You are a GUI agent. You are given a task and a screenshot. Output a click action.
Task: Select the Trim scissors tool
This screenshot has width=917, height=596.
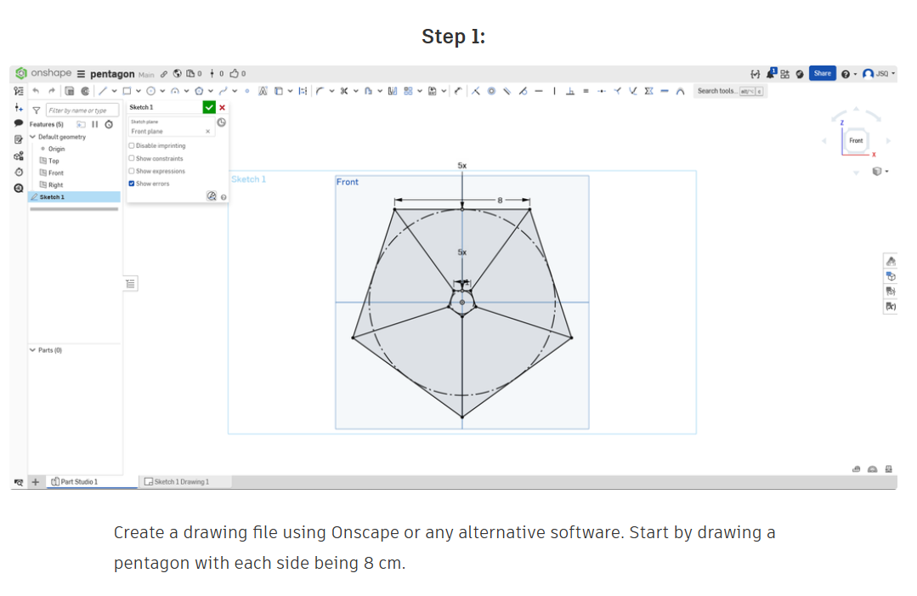click(x=344, y=91)
